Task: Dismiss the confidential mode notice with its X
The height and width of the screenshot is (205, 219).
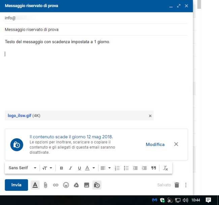Action: point(176,144)
